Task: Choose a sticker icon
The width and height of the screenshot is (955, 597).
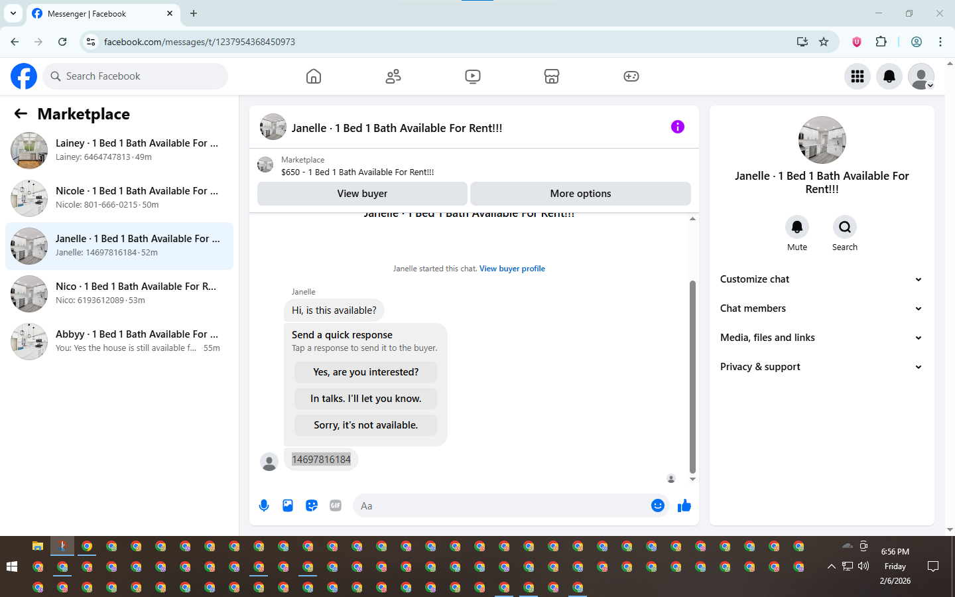Action: coord(312,505)
